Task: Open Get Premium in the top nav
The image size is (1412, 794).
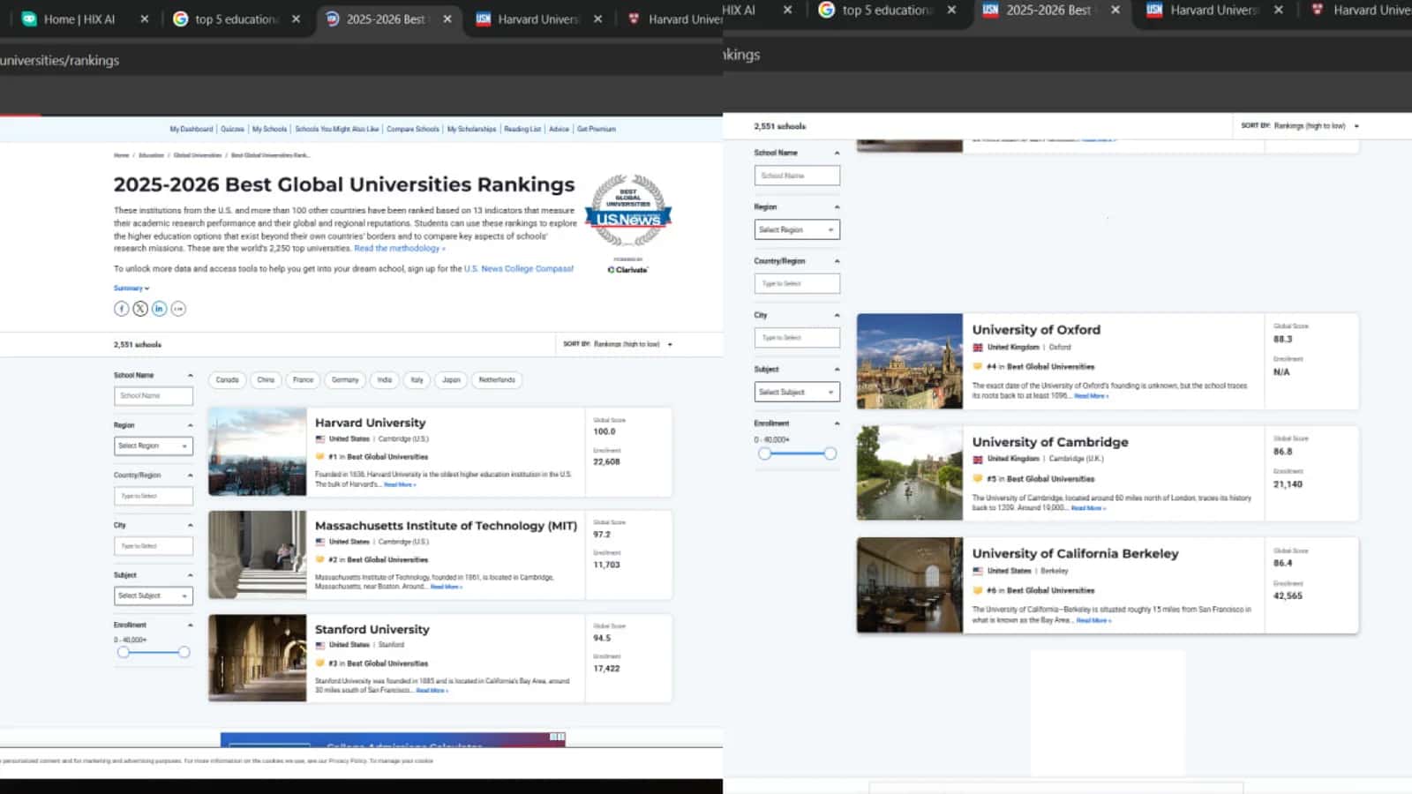Action: click(597, 129)
